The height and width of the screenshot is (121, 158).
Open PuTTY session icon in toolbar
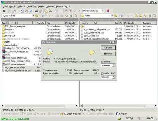point(41,11)
